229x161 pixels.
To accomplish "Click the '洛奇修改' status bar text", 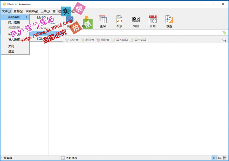I will click(x=71, y=158).
